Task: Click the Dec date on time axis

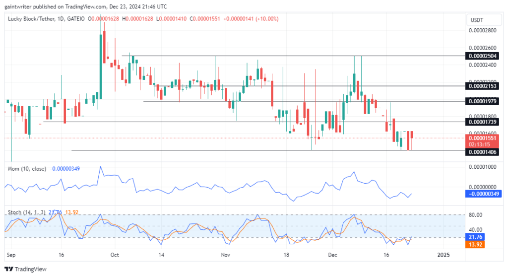Action: pos(332,255)
